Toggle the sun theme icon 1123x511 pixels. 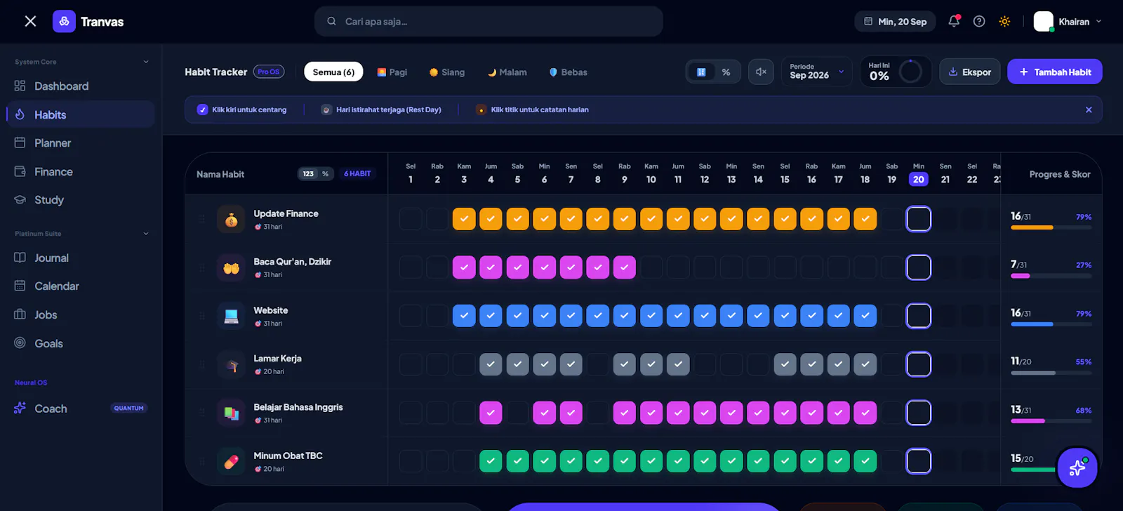[x=1004, y=22]
